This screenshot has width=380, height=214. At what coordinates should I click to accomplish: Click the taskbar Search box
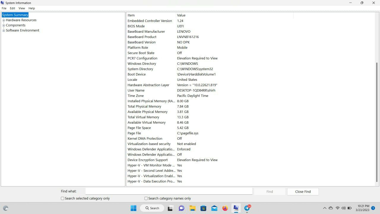(x=152, y=208)
